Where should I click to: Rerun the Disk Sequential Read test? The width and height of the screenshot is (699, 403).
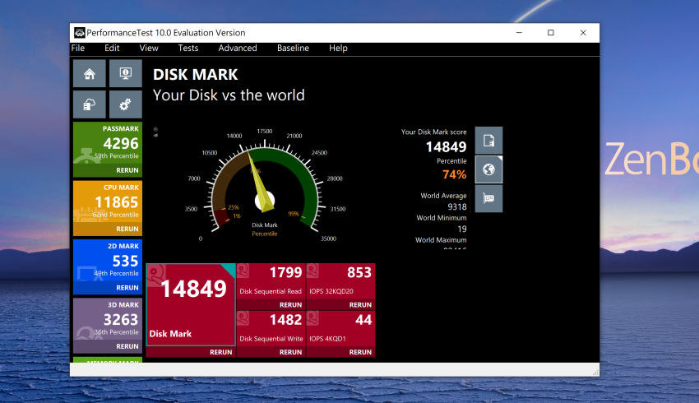pyautogui.click(x=290, y=305)
